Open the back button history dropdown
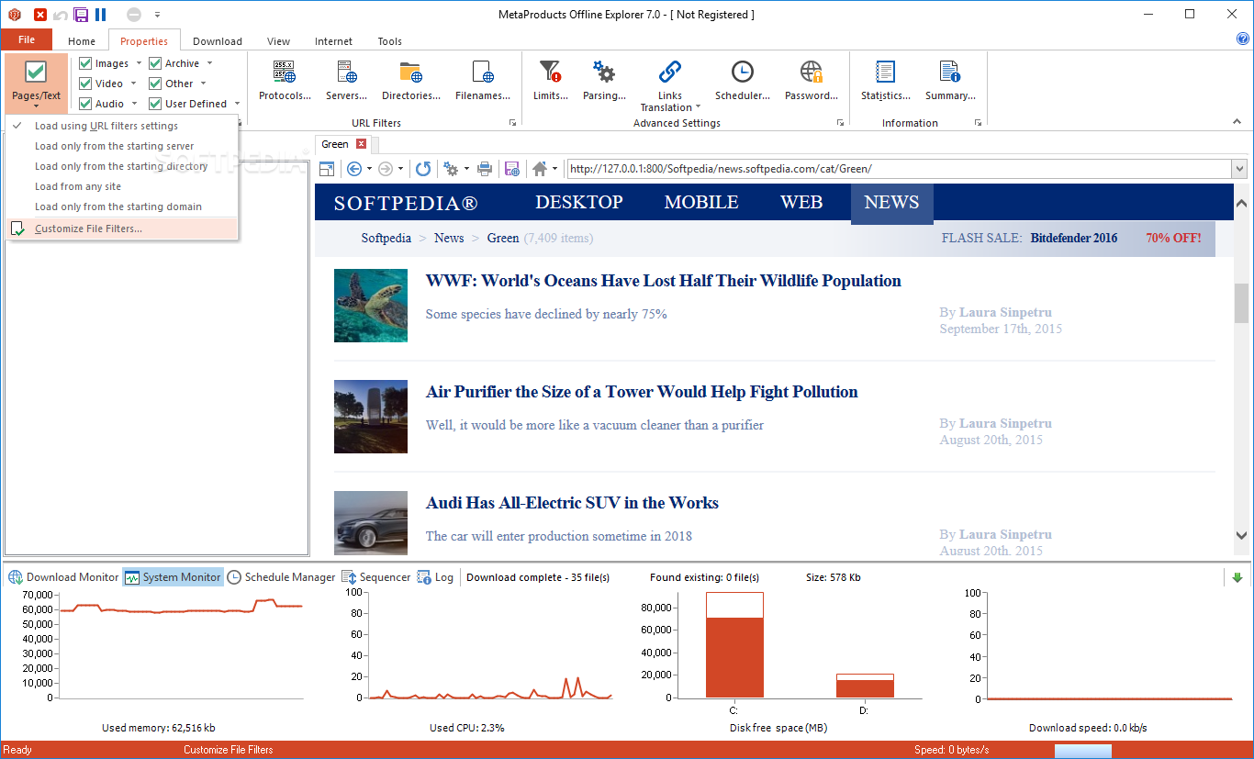This screenshot has width=1254, height=759. pyautogui.click(x=369, y=169)
